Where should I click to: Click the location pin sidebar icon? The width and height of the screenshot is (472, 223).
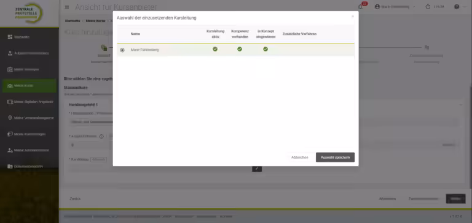10,118
